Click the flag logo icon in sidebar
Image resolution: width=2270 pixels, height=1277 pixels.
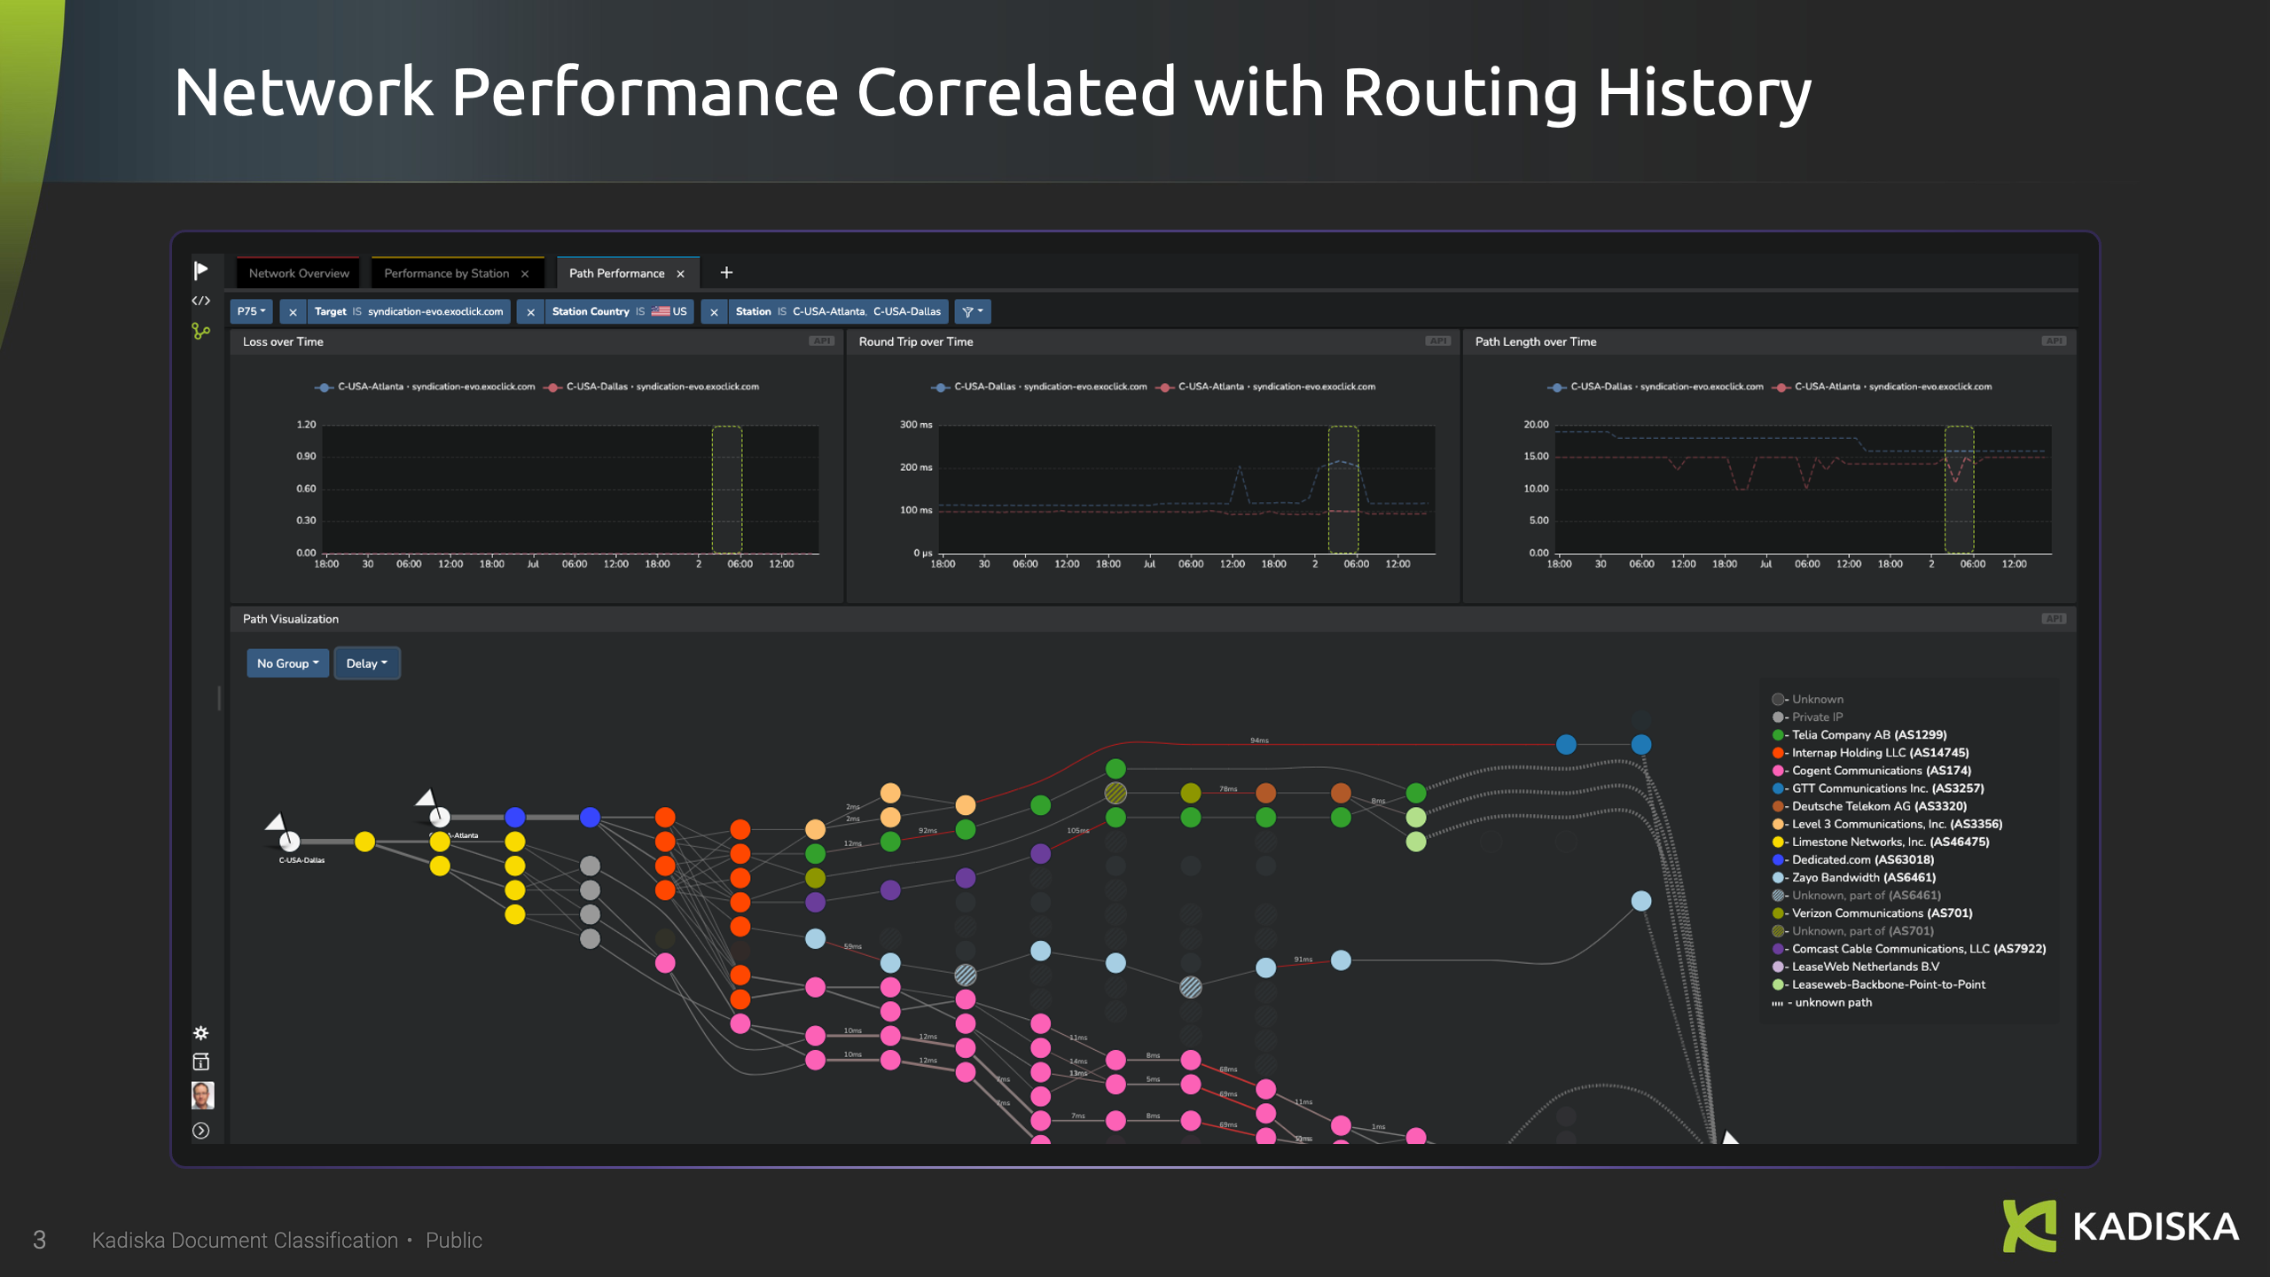point(201,270)
